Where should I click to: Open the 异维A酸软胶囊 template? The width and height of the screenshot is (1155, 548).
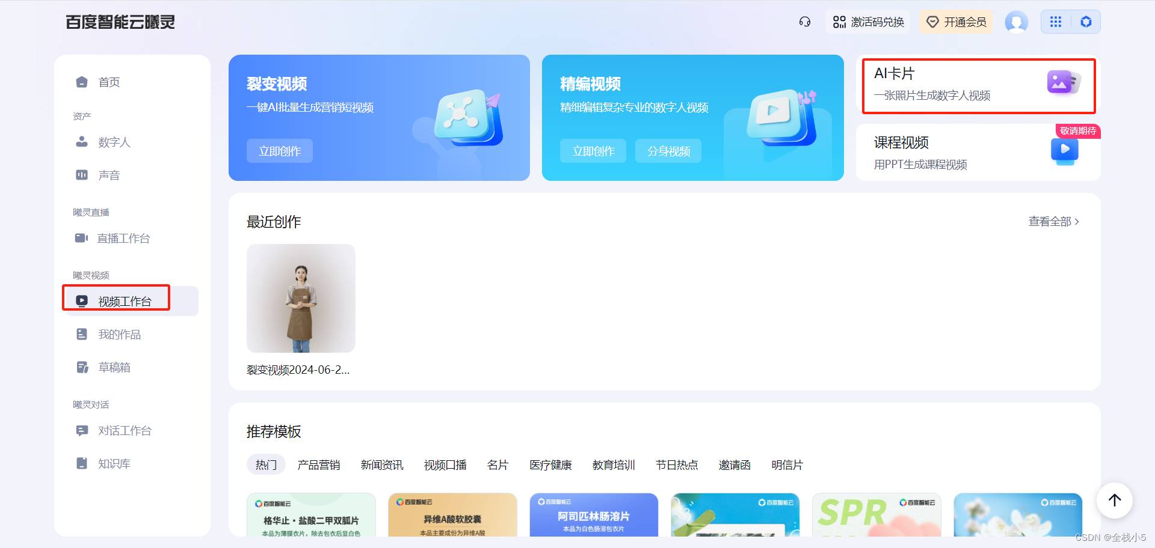(452, 515)
